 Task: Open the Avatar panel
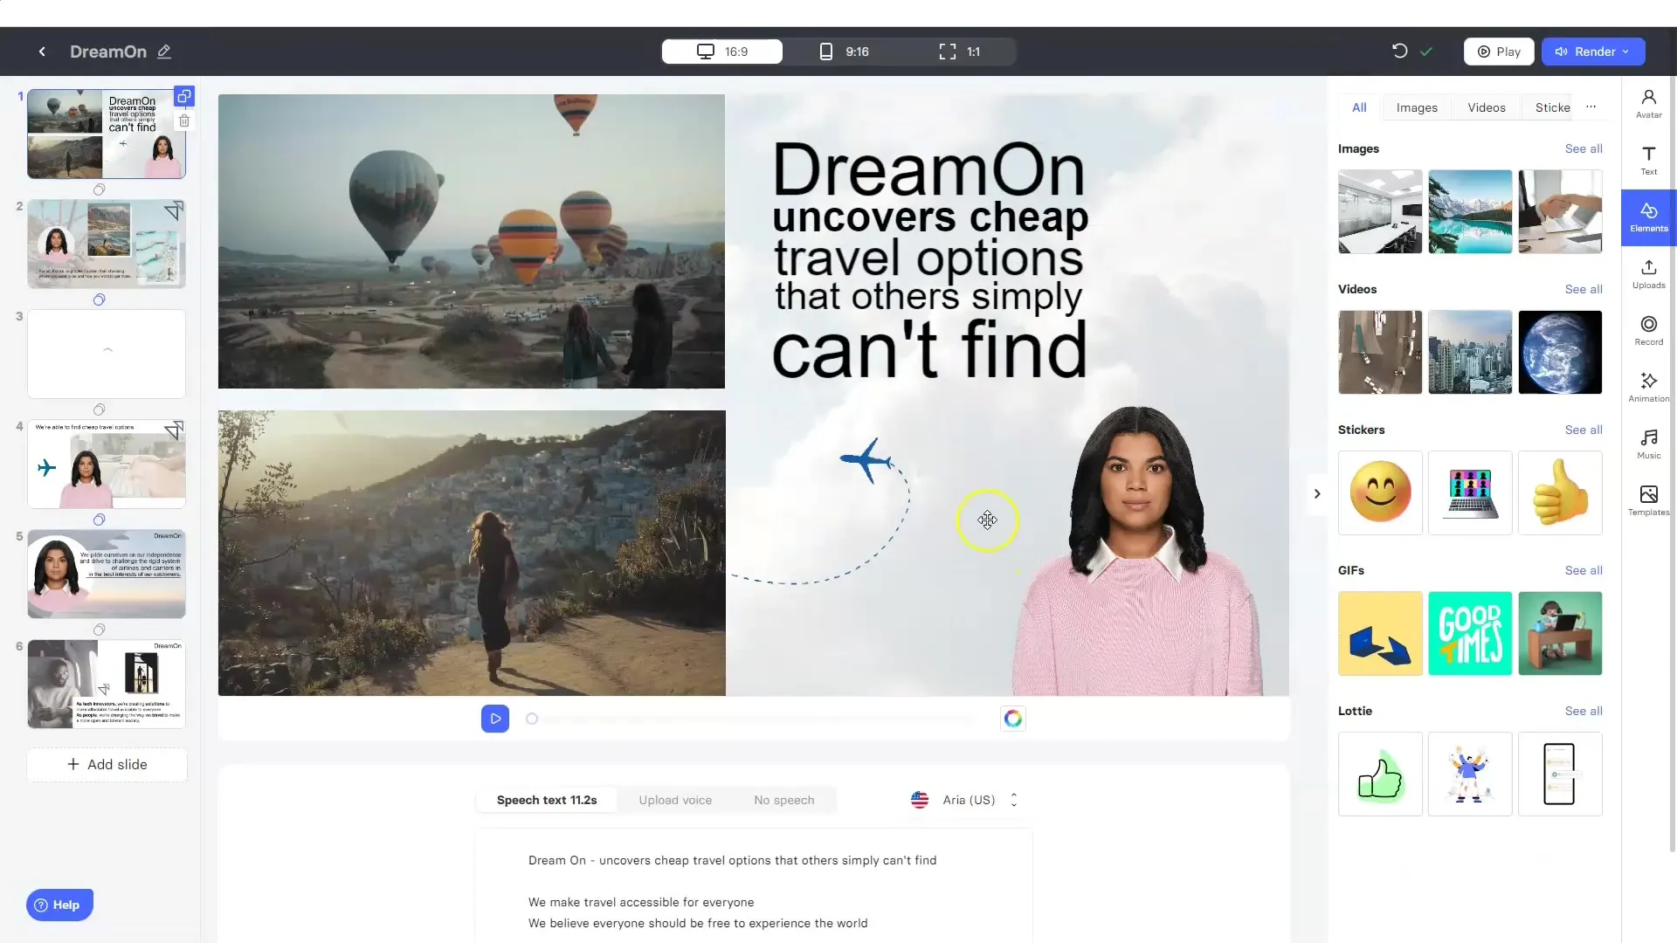[1648, 103]
